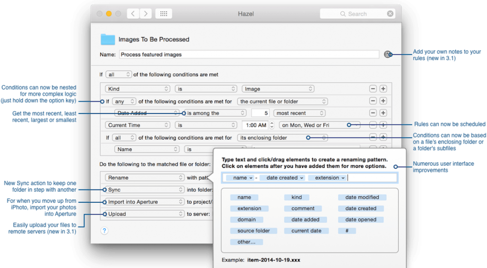Click the Images To Be Processed folder icon
Viewport: 487px width, 268px height.
pyautogui.click(x=108, y=39)
